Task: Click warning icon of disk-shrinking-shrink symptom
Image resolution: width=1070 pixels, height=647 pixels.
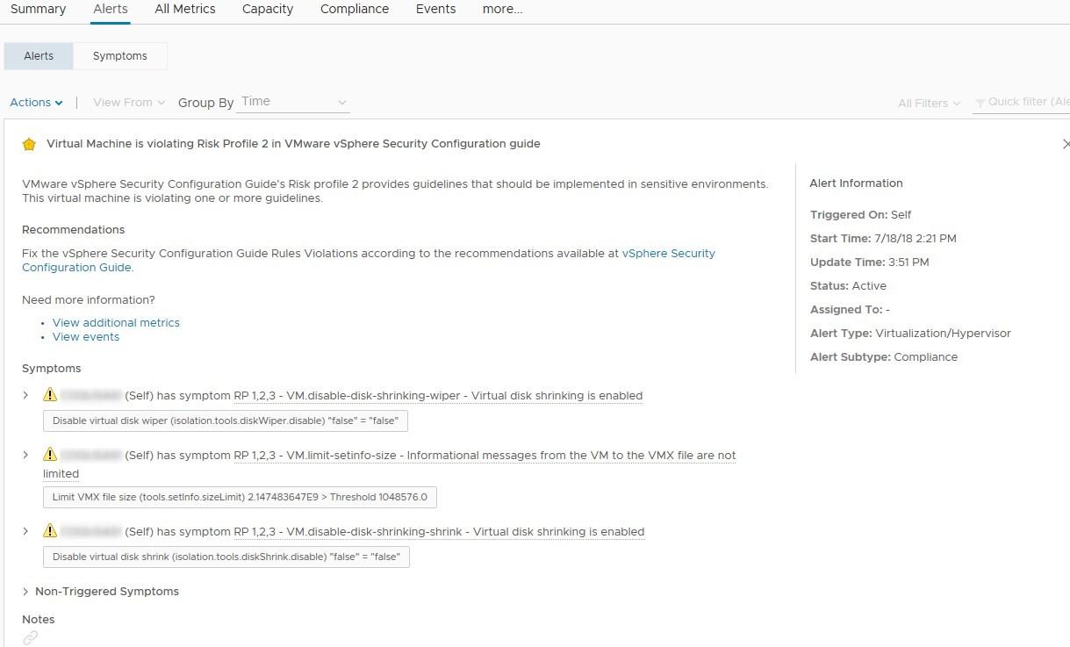Action: pos(50,531)
